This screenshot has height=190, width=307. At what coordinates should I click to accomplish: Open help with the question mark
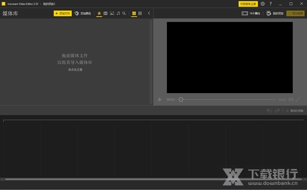click(271, 4)
